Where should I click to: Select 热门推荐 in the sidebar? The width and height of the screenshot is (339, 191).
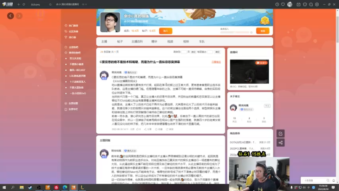73,25
